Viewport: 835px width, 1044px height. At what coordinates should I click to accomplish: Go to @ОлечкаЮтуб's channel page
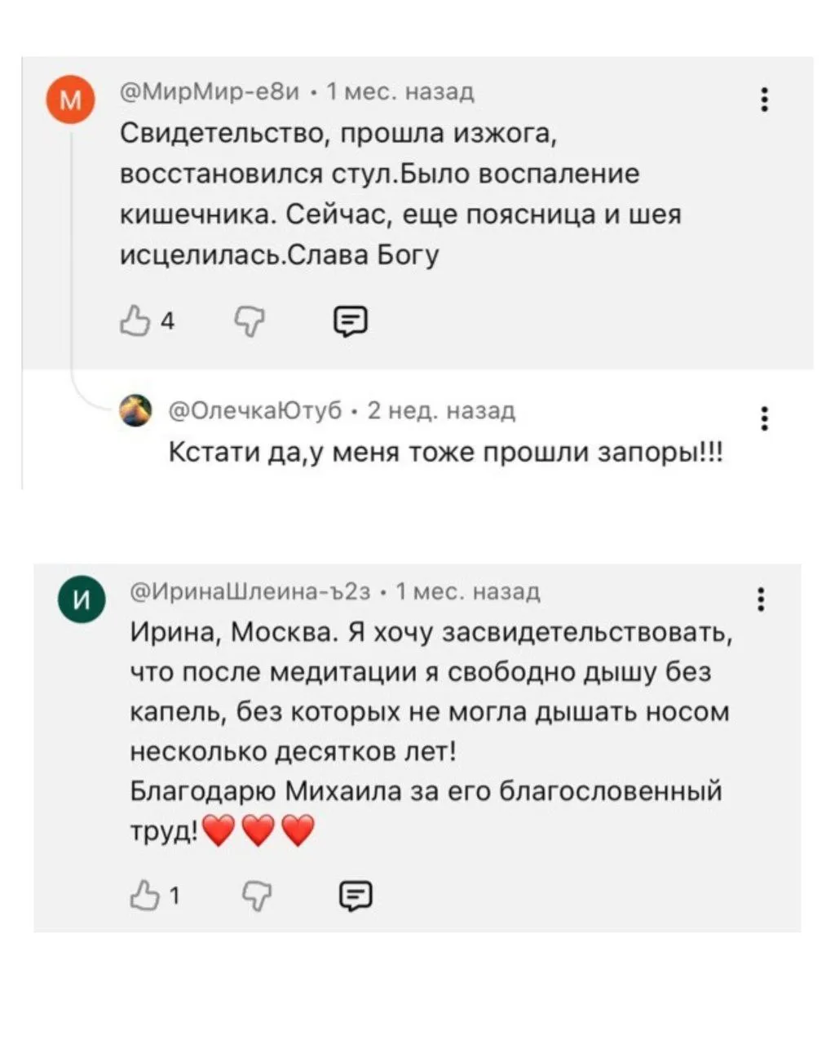tap(255, 409)
